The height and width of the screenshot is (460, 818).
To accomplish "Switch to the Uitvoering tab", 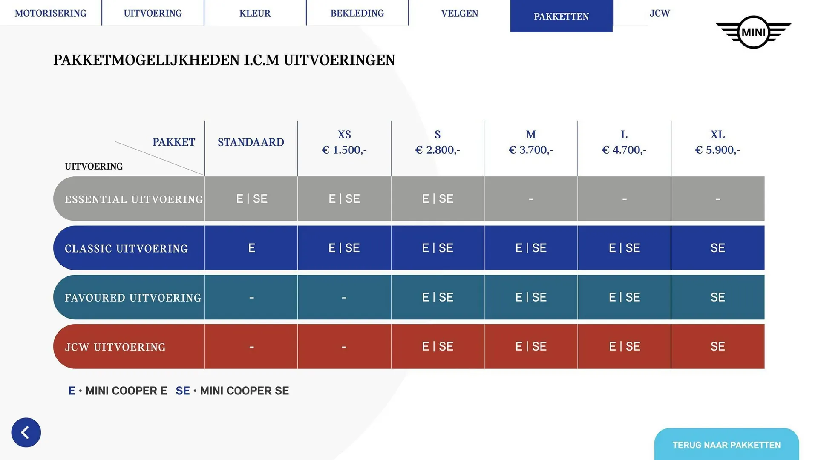I will pos(153,13).
